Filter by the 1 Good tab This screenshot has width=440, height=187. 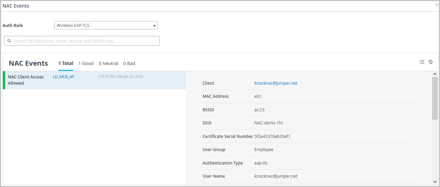coord(86,63)
